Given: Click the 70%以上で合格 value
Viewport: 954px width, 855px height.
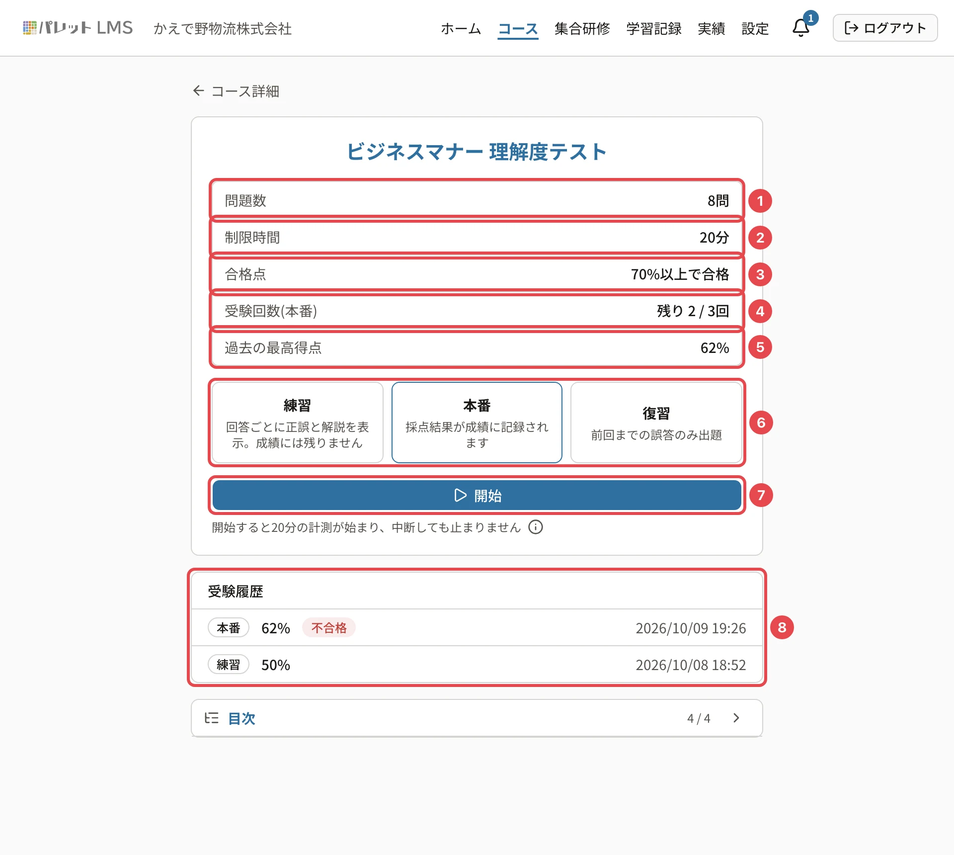Looking at the screenshot, I should 680,274.
